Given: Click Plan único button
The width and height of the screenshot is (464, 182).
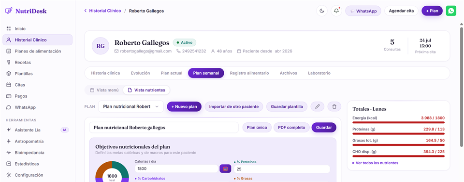Looking at the screenshot, I should tap(257, 128).
